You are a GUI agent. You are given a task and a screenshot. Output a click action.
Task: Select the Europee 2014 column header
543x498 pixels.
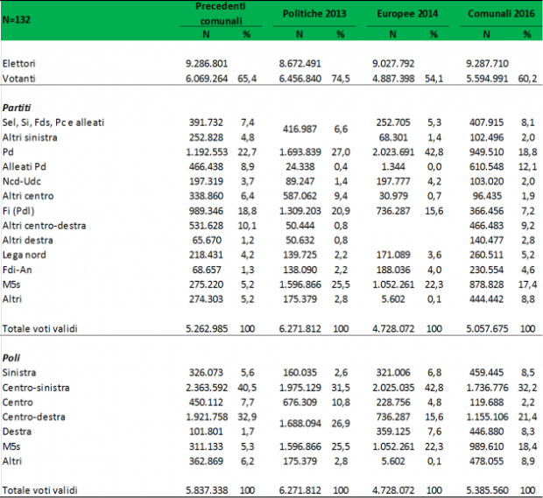(407, 13)
